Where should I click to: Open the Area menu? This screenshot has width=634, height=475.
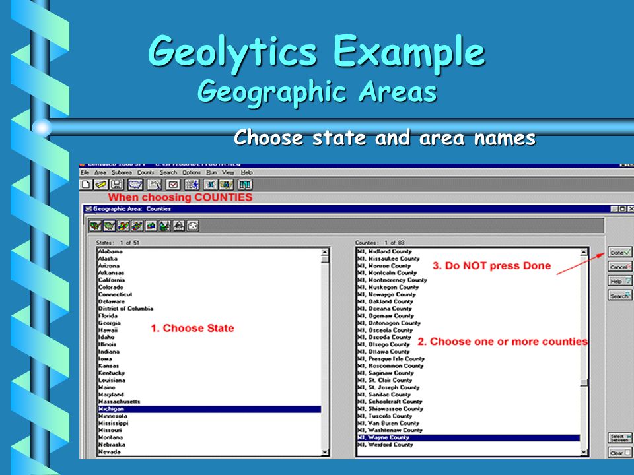pos(100,172)
